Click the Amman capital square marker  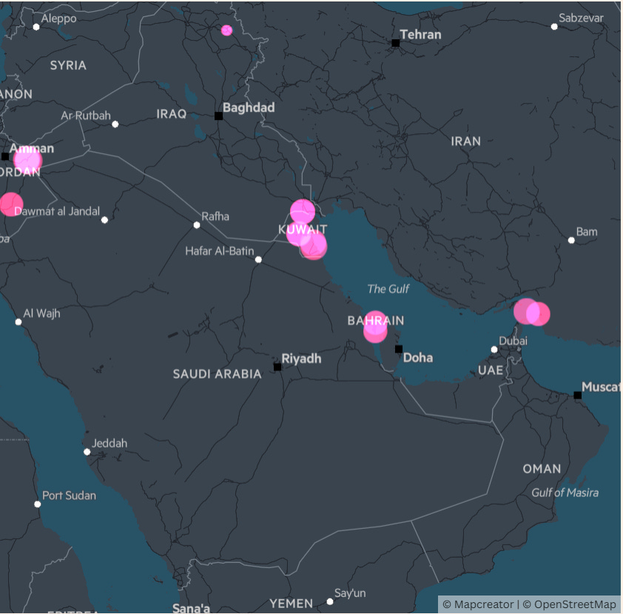tap(5, 156)
